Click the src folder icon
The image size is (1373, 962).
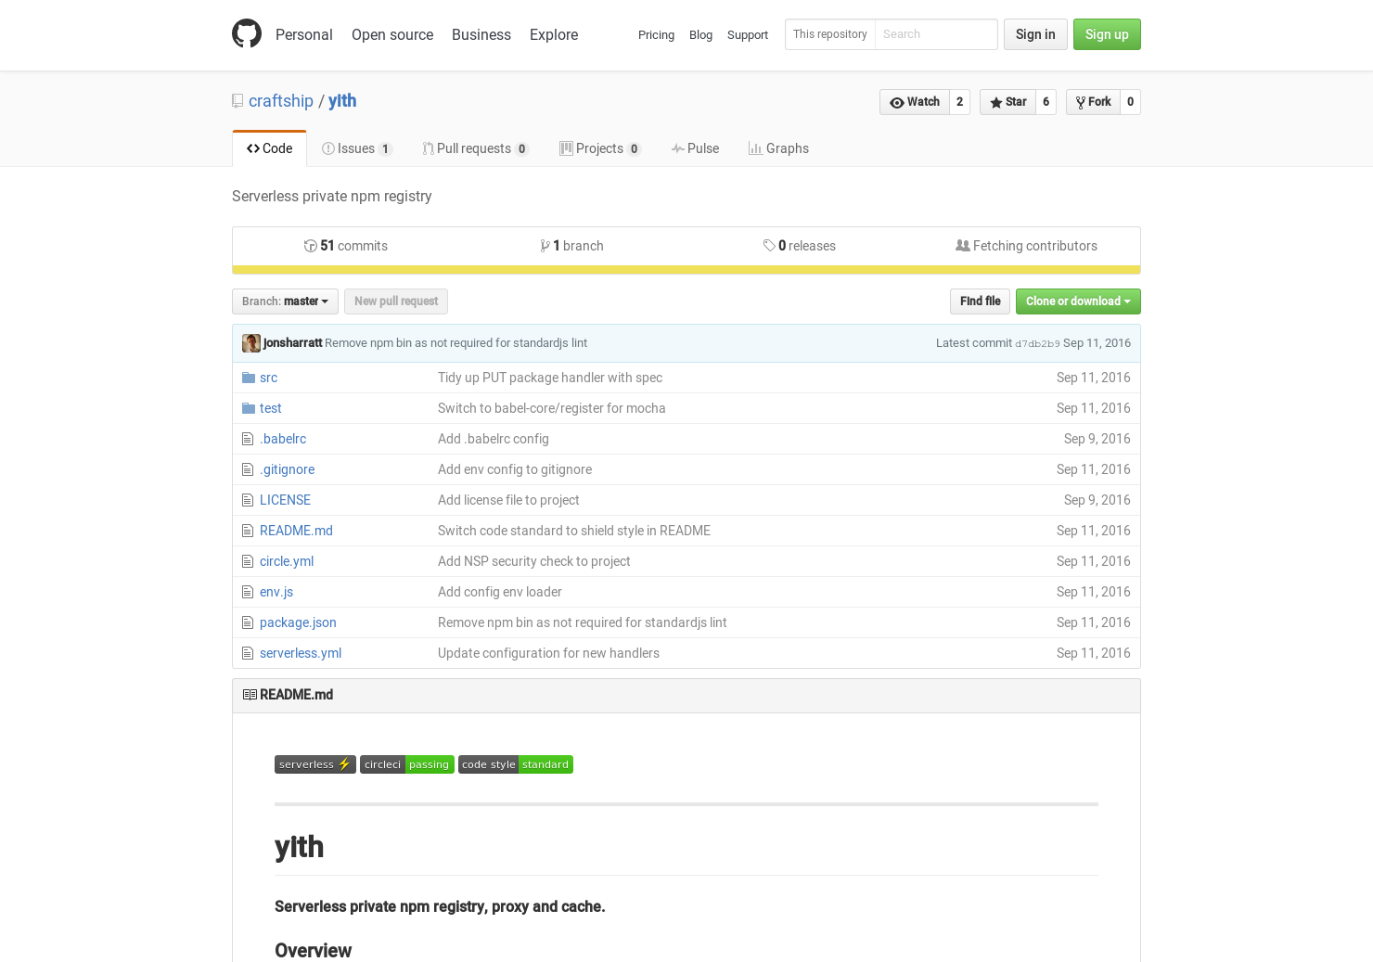pyautogui.click(x=249, y=378)
